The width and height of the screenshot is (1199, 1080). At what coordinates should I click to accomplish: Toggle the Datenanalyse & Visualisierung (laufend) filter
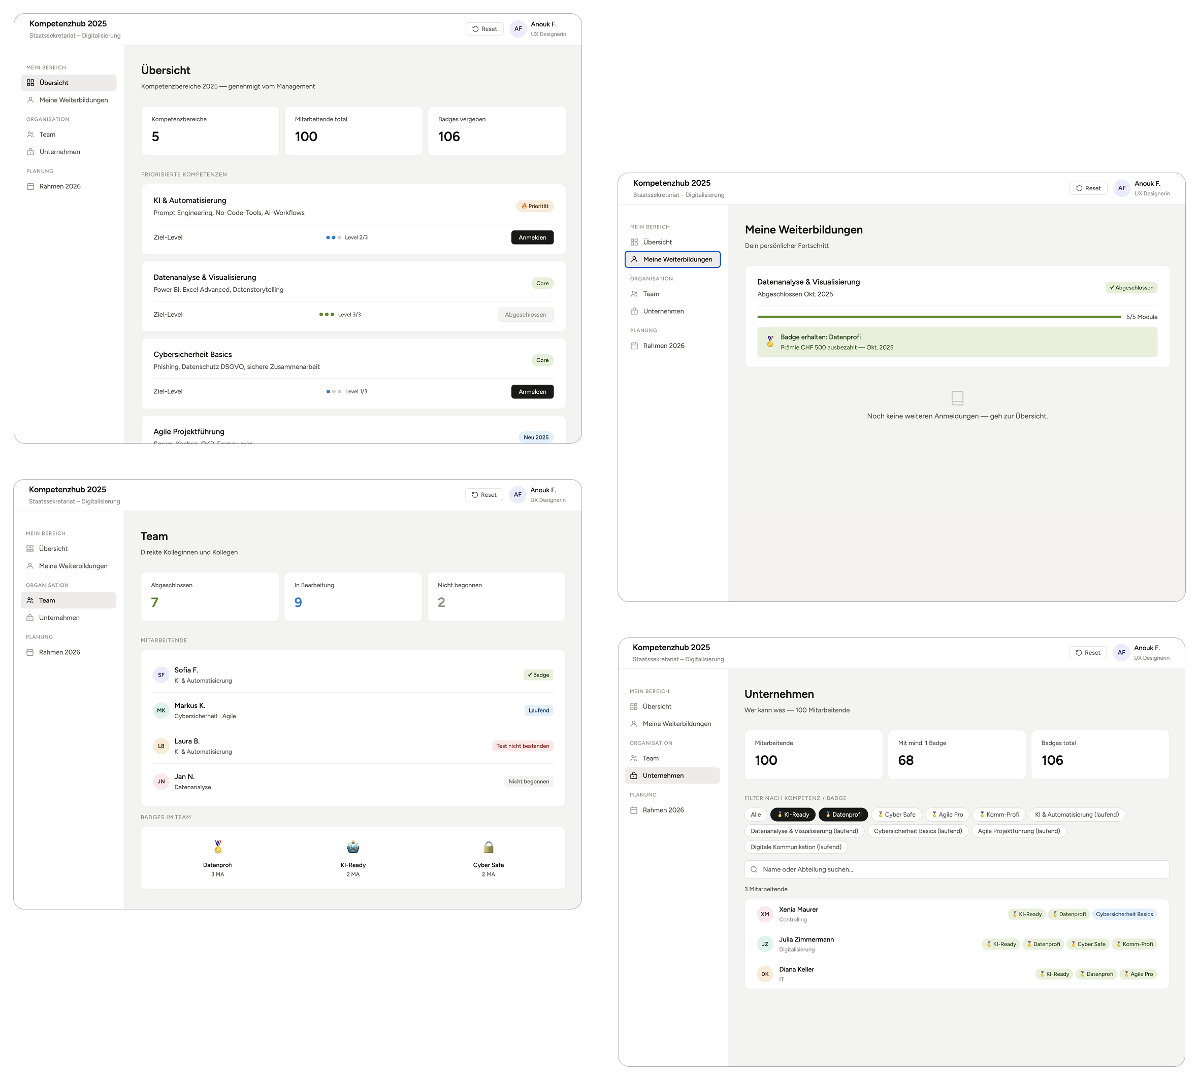pyautogui.click(x=804, y=831)
